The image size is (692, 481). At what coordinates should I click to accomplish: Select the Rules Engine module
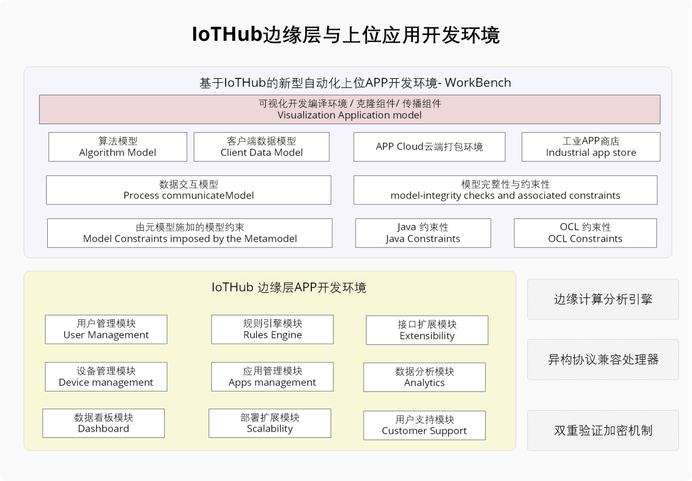pyautogui.click(x=272, y=330)
